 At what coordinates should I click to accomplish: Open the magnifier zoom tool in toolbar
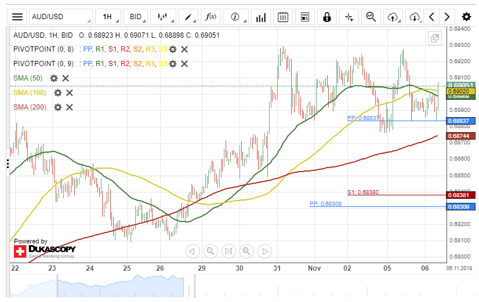click(x=371, y=17)
